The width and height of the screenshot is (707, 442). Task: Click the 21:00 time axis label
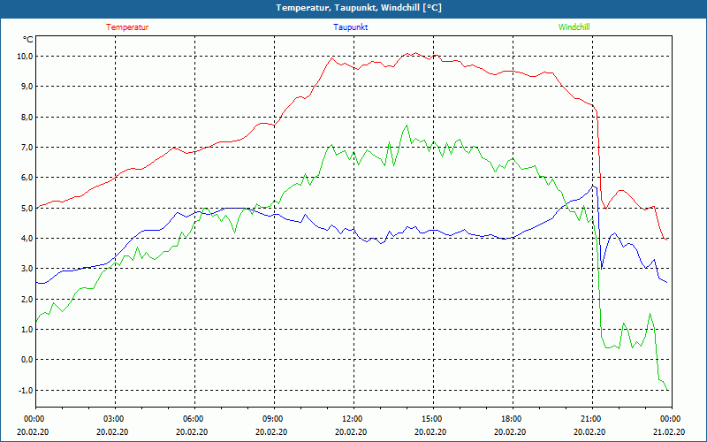point(590,419)
